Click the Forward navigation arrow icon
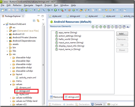 click(x=117, y=10)
